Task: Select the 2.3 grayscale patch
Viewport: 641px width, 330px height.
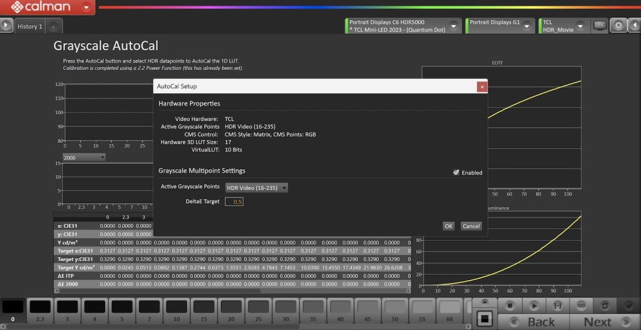Action: pyautogui.click(x=40, y=311)
